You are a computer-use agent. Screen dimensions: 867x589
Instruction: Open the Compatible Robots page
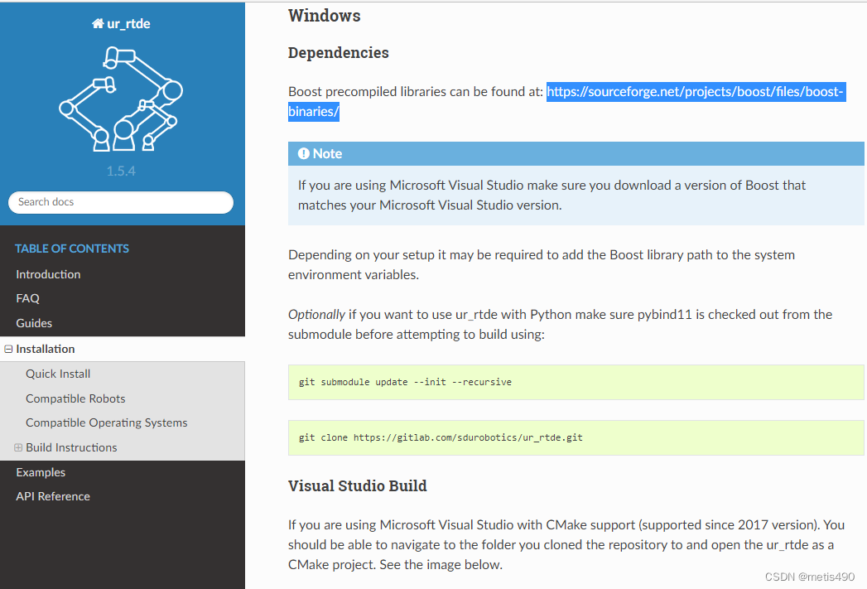tap(75, 398)
